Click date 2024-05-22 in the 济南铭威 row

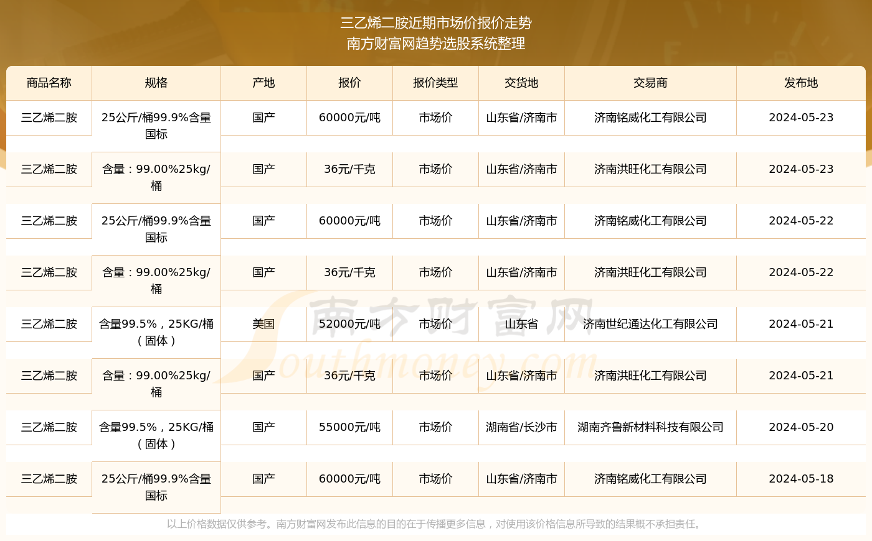[x=801, y=221]
